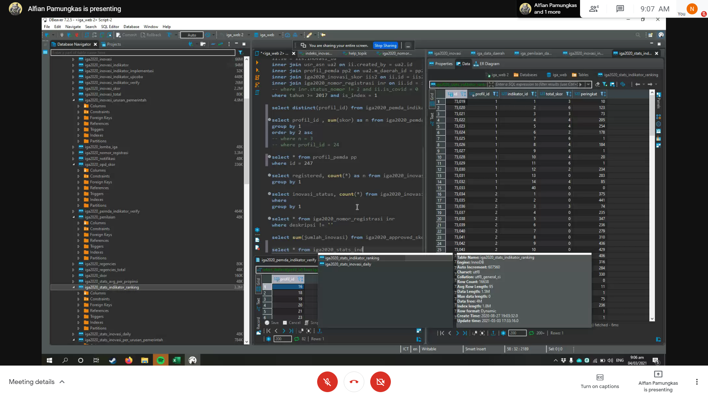Viewport: 708px width, 398px height.
Task: Click the Rollback transaction button
Action: pyautogui.click(x=151, y=35)
